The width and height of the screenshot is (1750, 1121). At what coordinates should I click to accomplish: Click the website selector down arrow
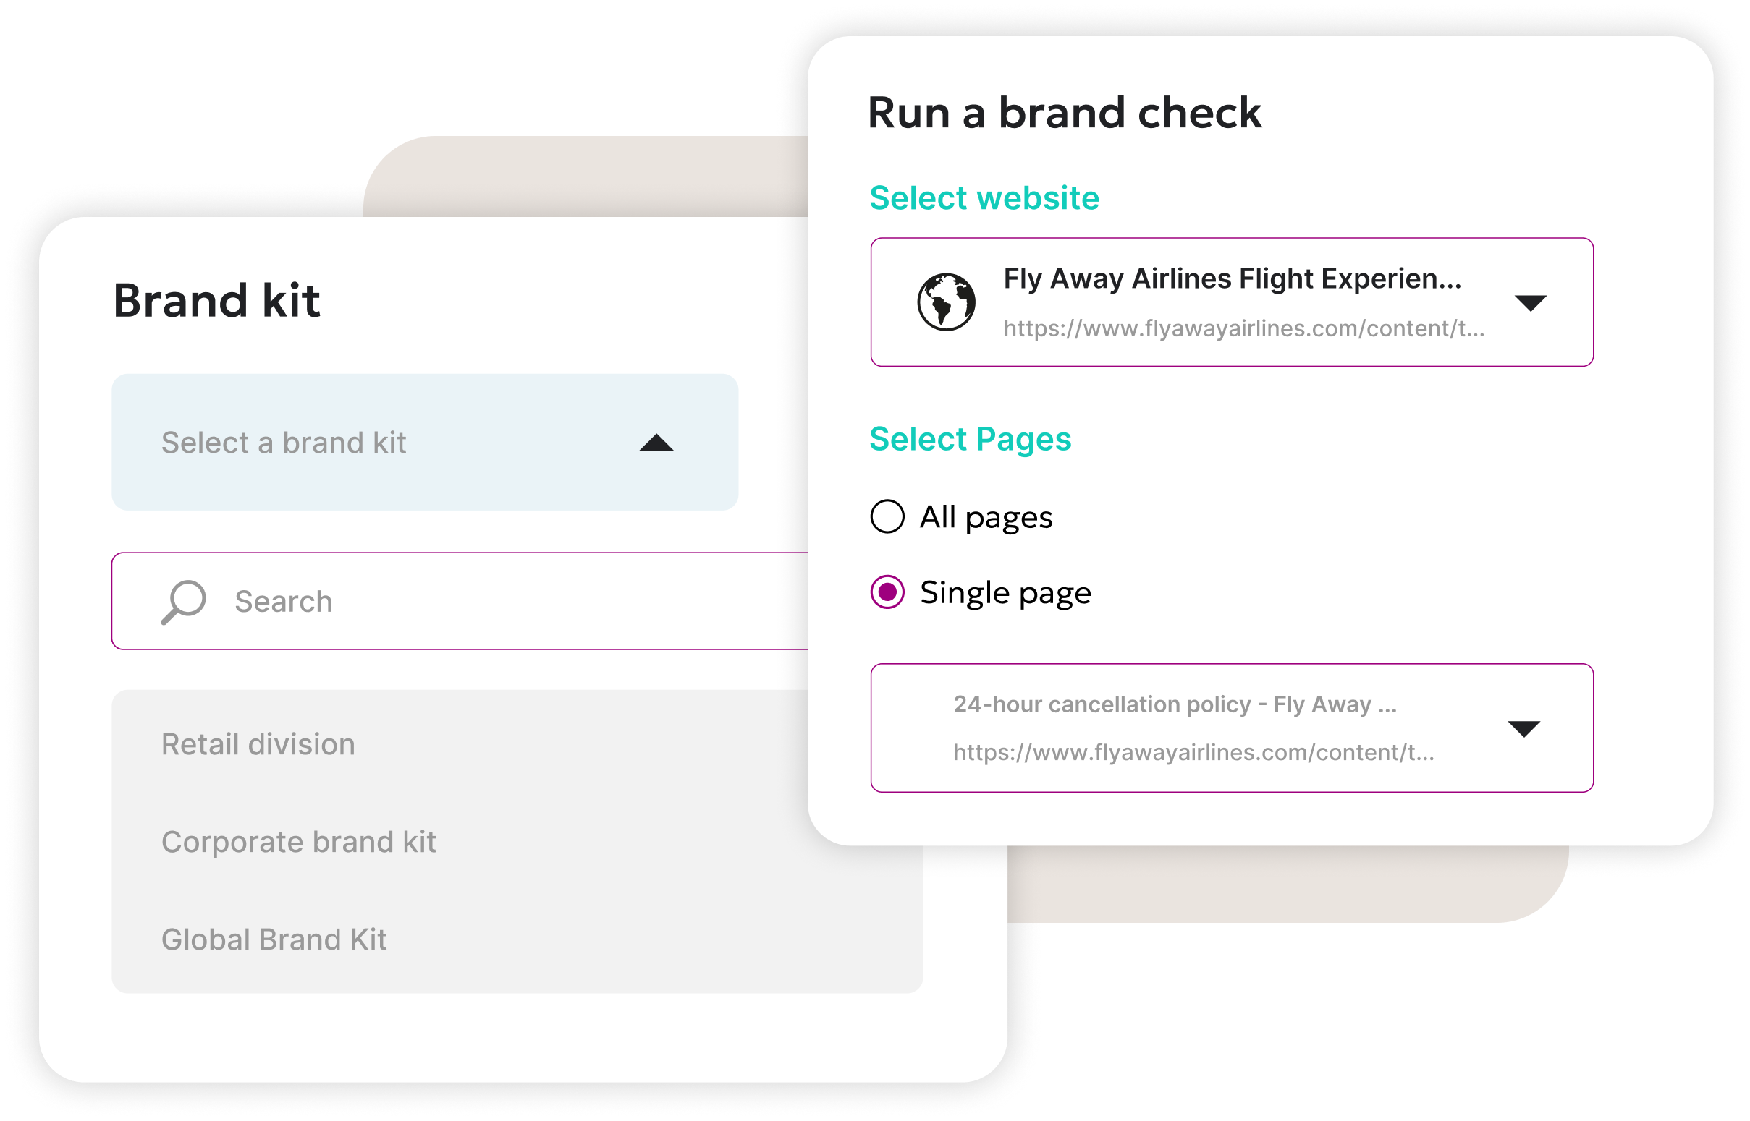1530,302
